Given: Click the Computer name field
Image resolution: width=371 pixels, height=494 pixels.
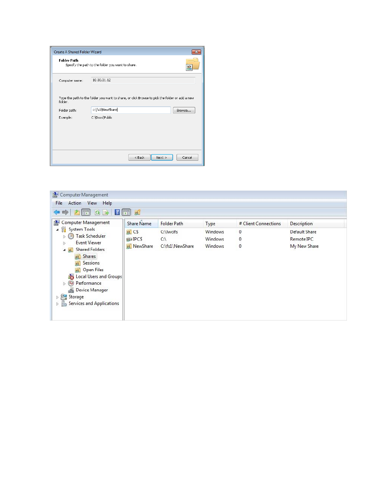Looking at the screenshot, I should [x=143, y=80].
